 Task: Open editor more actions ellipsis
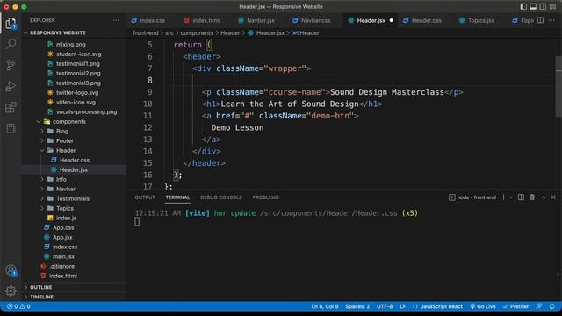(x=551, y=20)
